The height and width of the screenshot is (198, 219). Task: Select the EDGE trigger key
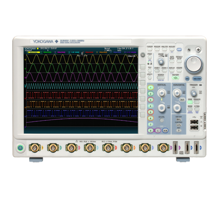(x=190, y=102)
